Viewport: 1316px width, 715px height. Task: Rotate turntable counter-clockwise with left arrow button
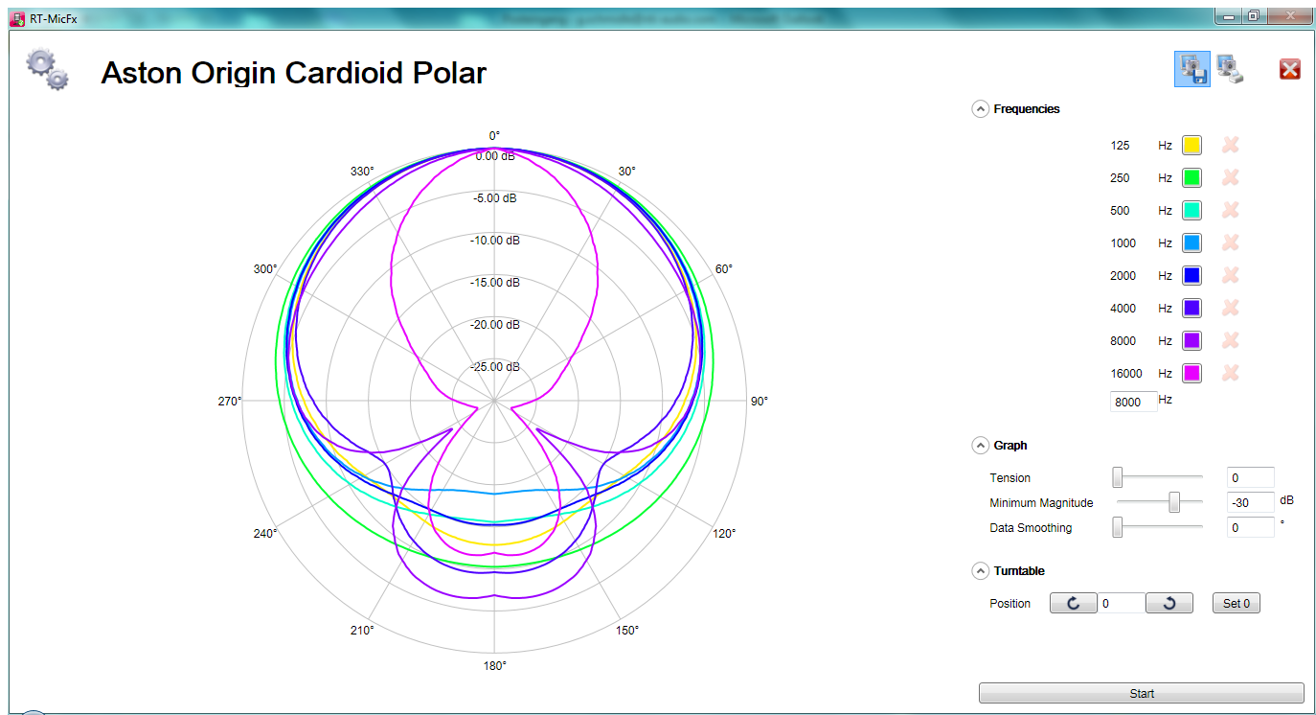click(1074, 604)
